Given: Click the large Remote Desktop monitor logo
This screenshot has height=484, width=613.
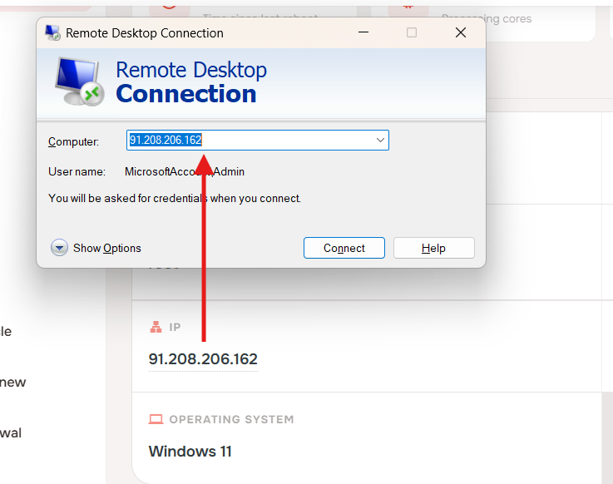Looking at the screenshot, I should click(79, 81).
